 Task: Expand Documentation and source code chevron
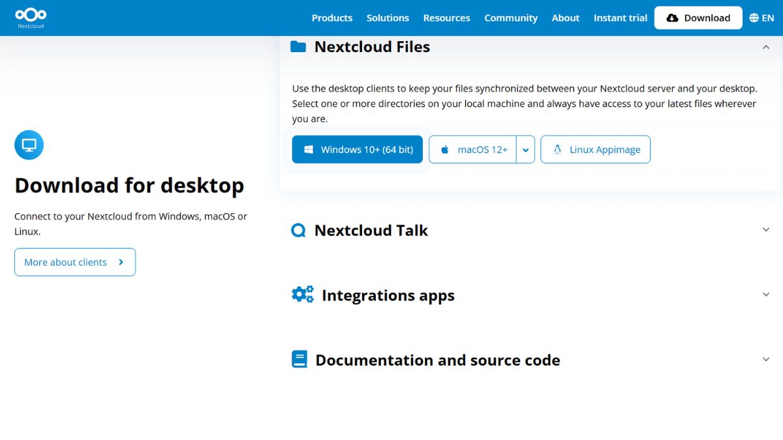tap(766, 359)
